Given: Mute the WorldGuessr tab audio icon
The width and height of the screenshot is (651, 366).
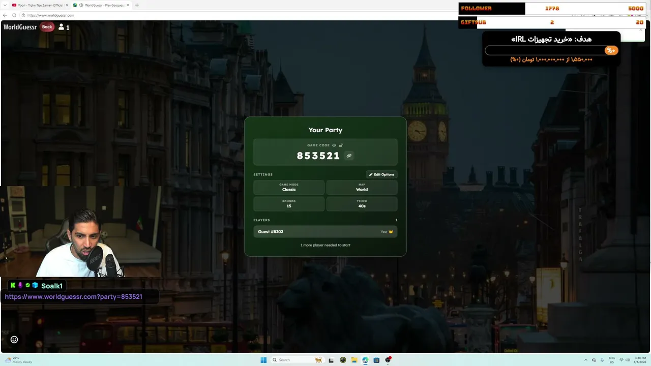Looking at the screenshot, I should (x=81, y=5).
